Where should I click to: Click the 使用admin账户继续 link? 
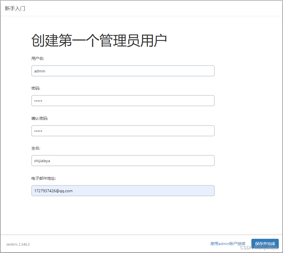[x=227, y=243]
